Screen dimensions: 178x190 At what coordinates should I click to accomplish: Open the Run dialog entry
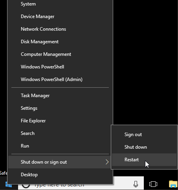(x=60, y=146)
